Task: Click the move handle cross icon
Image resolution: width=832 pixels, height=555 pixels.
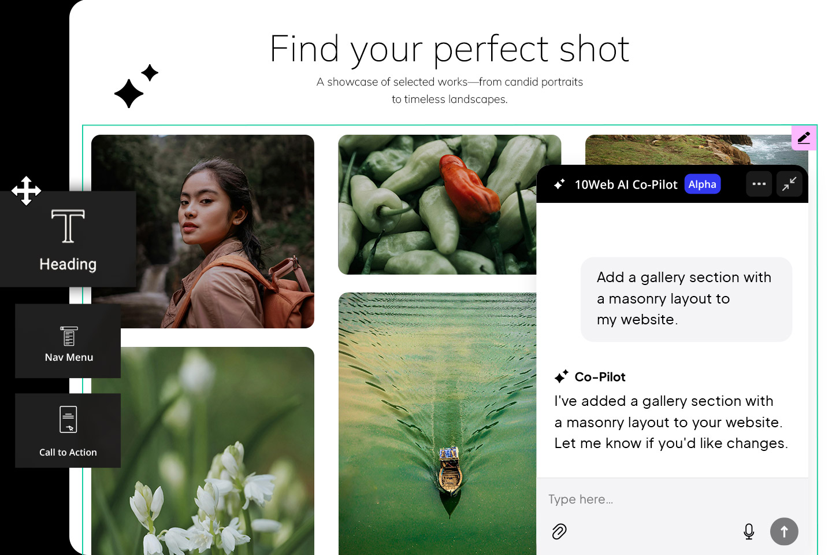Action: 26,191
